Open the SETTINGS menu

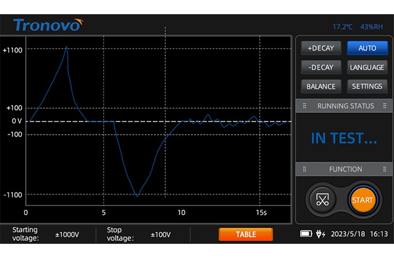point(367,86)
